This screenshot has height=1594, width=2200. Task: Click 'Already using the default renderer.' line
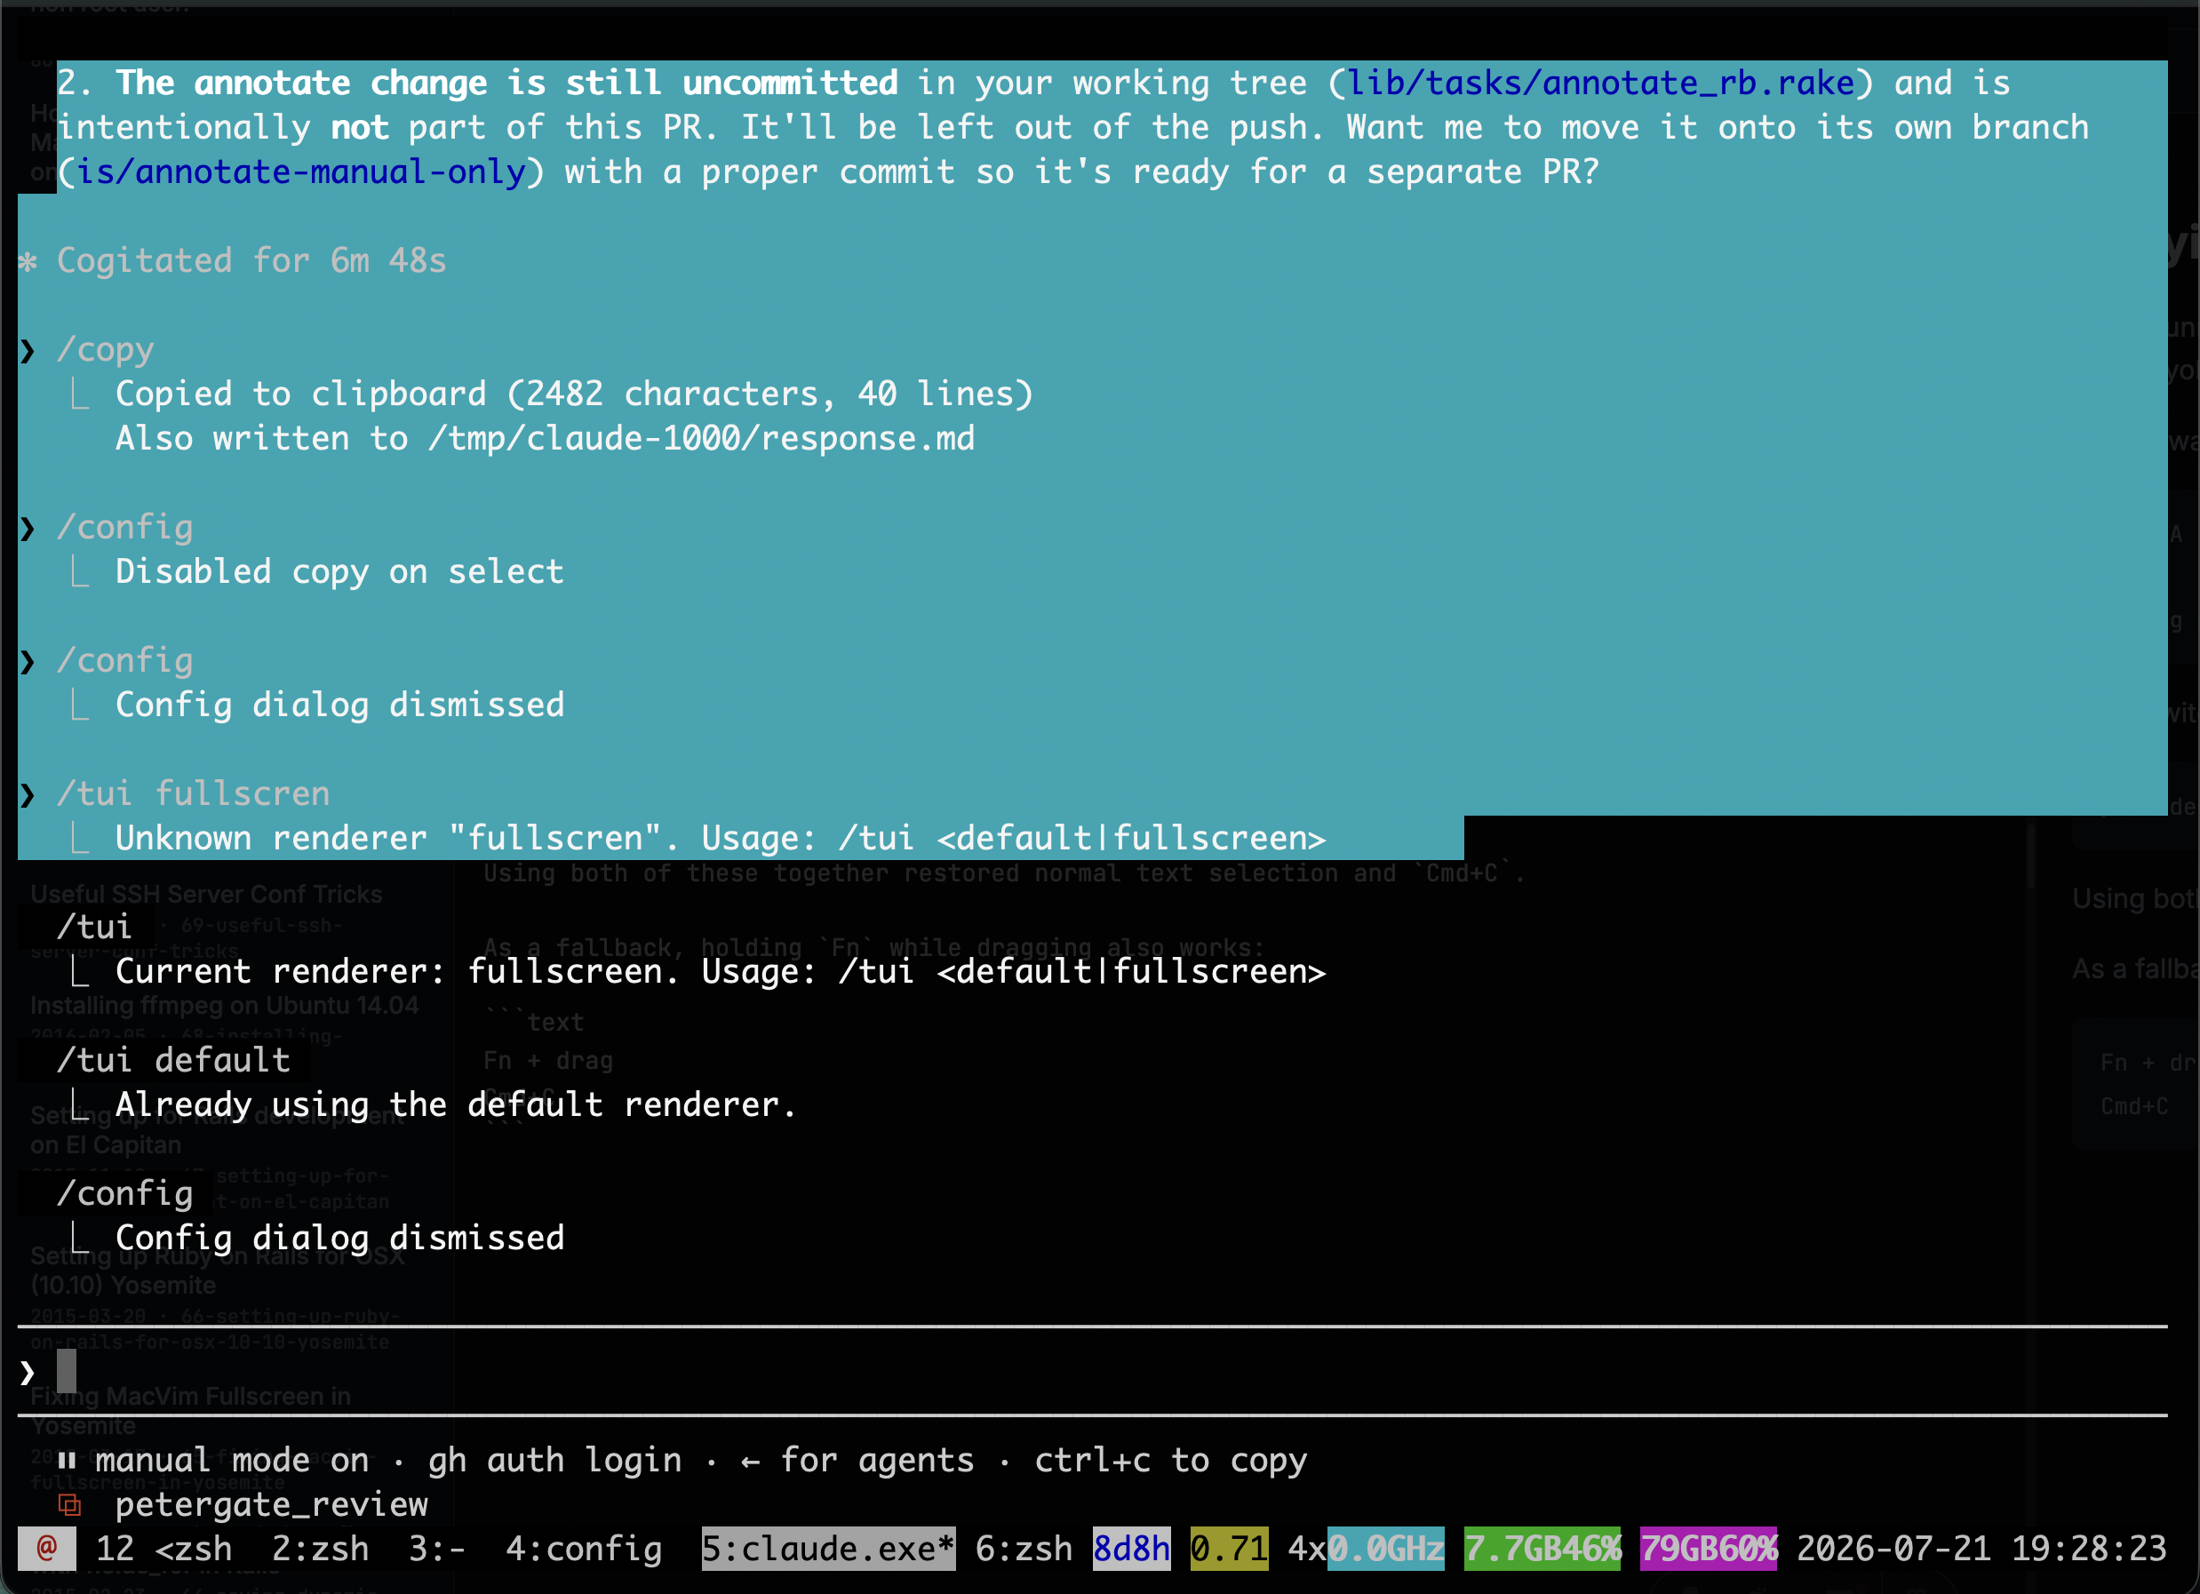456,1104
